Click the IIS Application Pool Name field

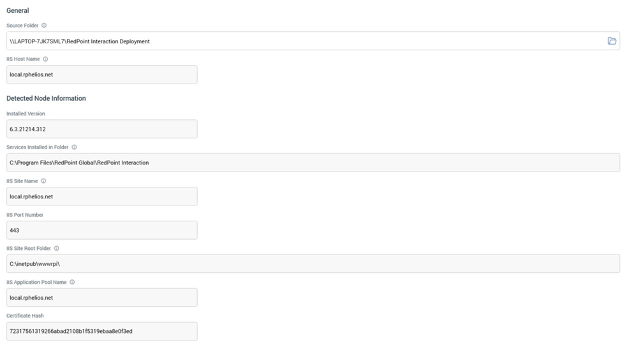click(x=101, y=298)
